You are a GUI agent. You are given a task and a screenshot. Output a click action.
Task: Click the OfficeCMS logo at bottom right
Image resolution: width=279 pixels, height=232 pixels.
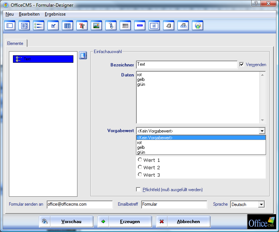261,222
